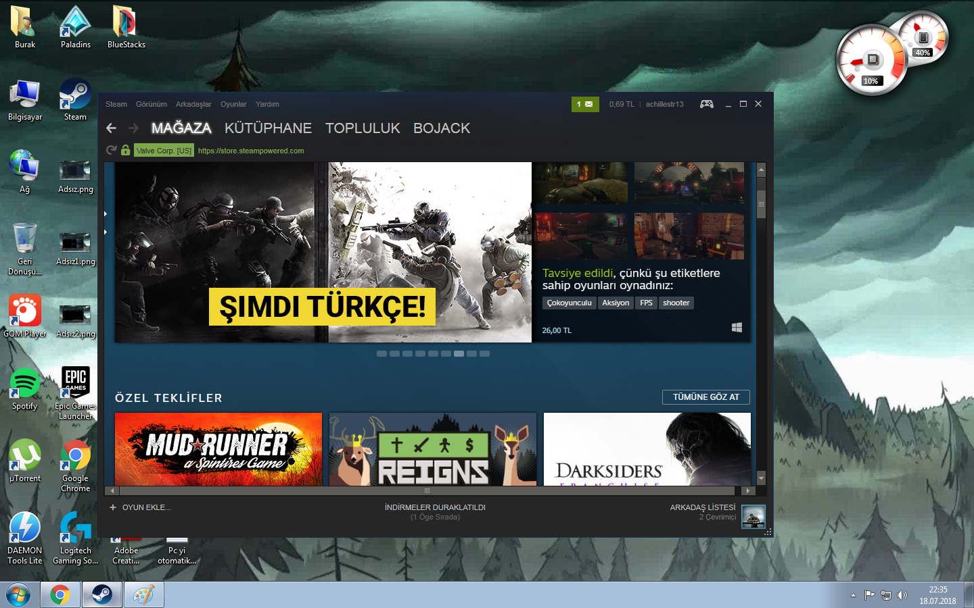Click the horizontal scrollbar right arrow

[747, 490]
